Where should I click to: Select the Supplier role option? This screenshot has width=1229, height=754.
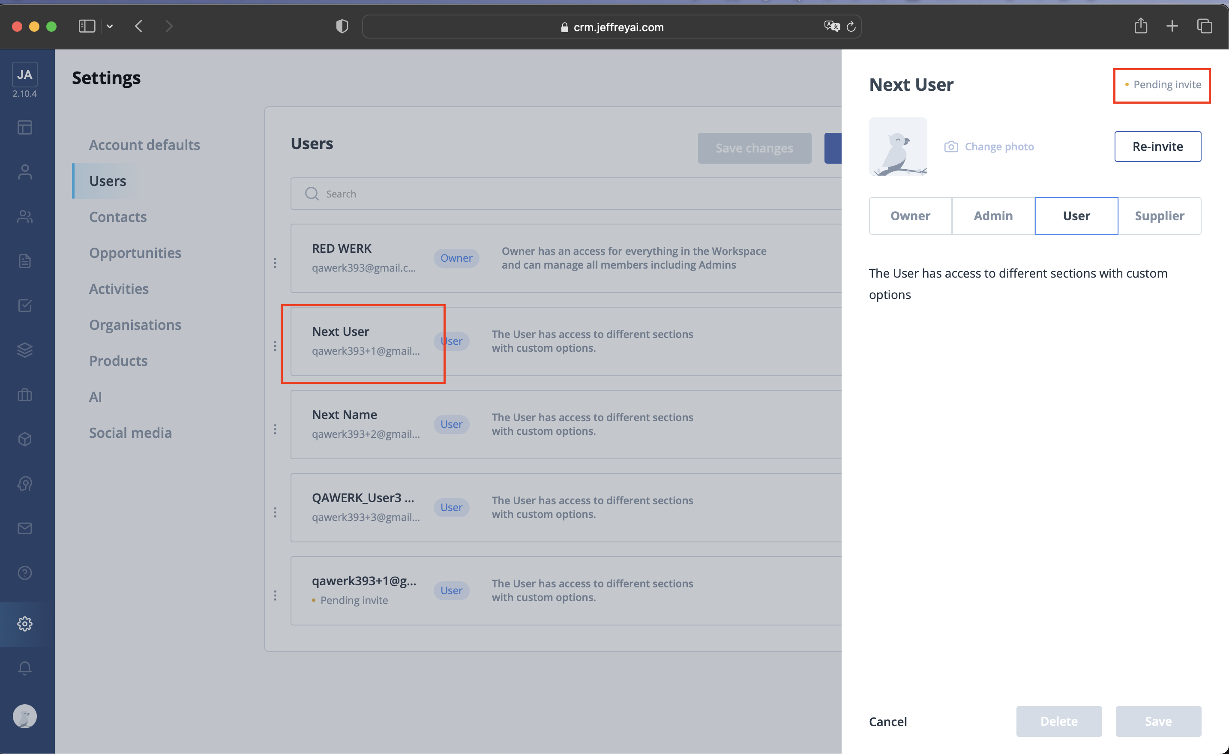coord(1159,215)
